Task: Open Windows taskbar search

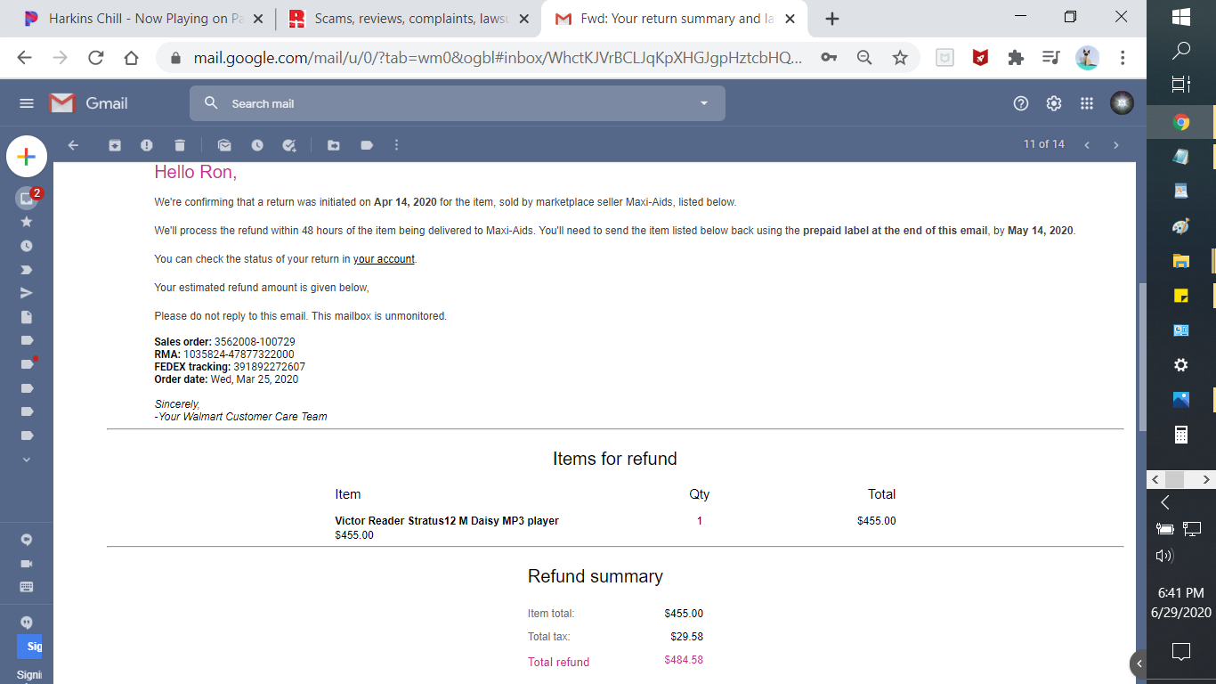Action: (1181, 50)
